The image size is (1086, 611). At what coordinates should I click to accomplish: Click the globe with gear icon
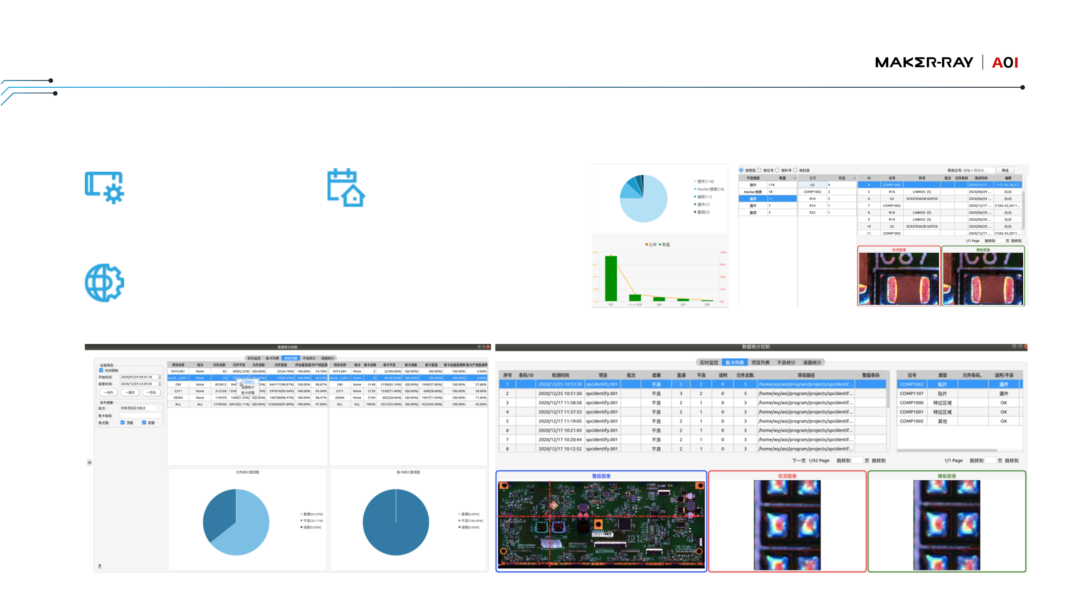tap(104, 283)
